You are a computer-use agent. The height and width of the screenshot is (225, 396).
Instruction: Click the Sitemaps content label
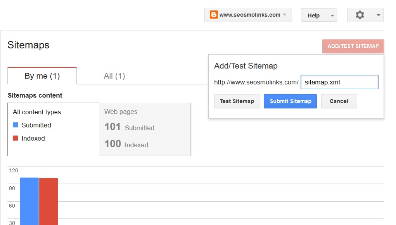[35, 95]
